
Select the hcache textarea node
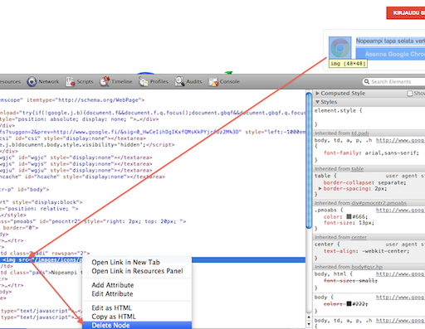pos(82,177)
